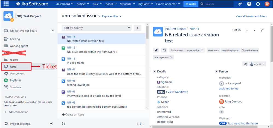The image size is (273, 128).
Task: Click the Close the issue button
Action: click(x=250, y=50)
